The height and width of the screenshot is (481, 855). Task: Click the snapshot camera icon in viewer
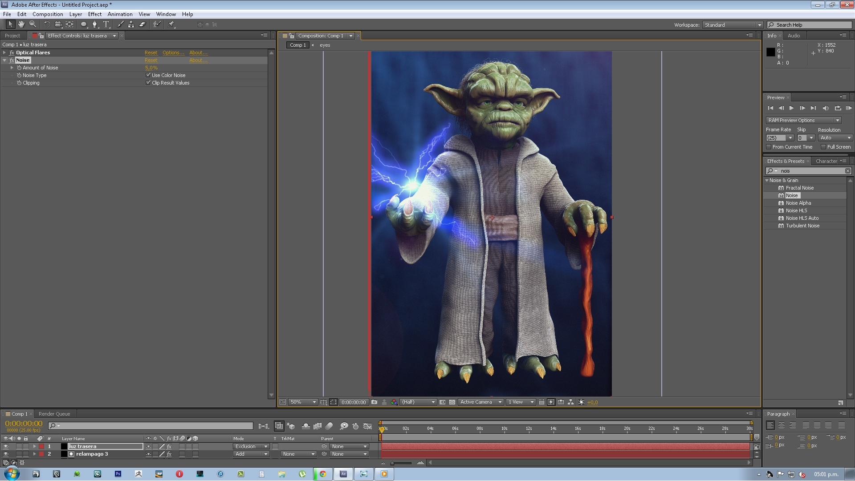[x=374, y=402]
